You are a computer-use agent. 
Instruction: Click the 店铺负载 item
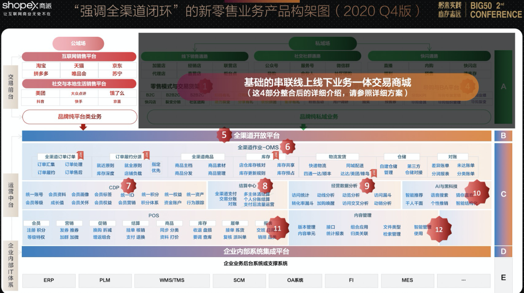[x=133, y=173]
